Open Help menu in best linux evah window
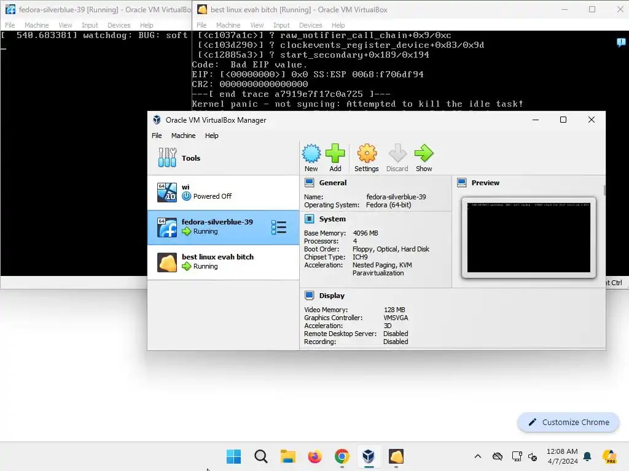 pos(338,25)
